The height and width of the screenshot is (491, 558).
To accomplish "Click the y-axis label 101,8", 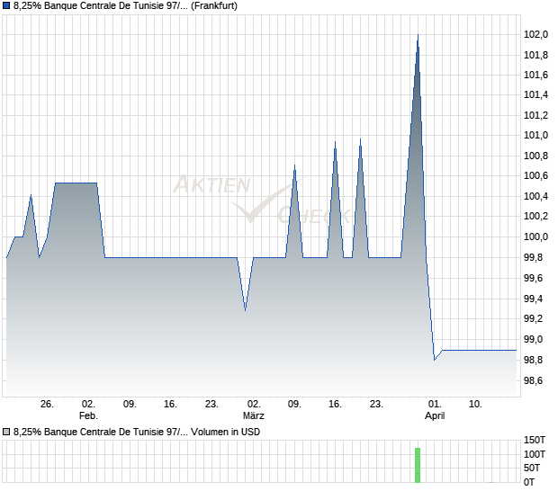I will pyautogui.click(x=535, y=55).
